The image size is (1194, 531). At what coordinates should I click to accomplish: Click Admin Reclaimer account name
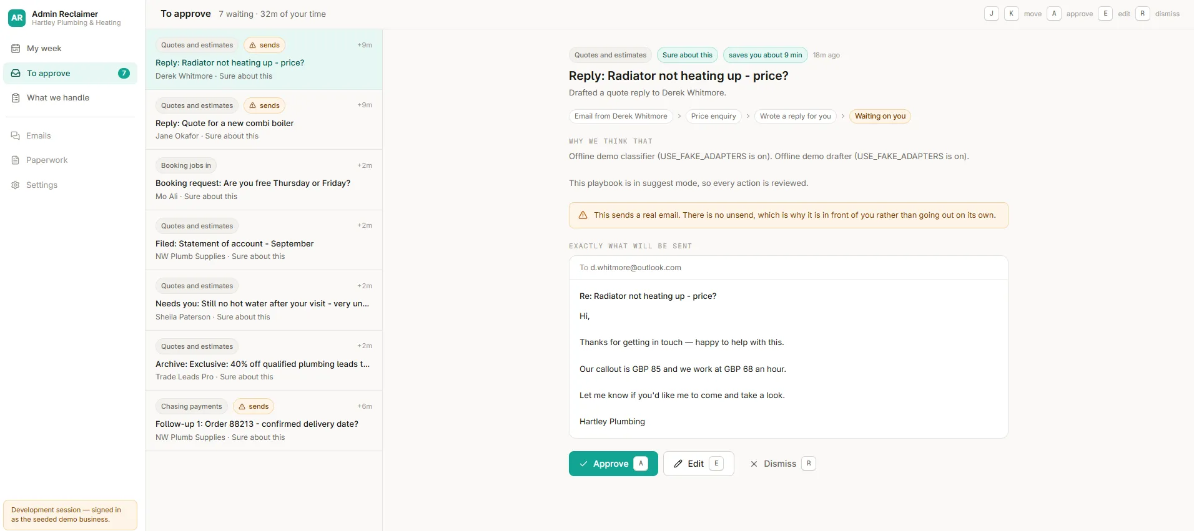65,14
